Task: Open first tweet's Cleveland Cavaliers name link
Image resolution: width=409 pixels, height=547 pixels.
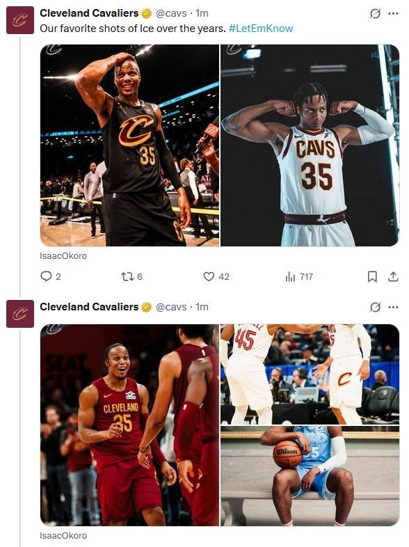Action: (89, 13)
